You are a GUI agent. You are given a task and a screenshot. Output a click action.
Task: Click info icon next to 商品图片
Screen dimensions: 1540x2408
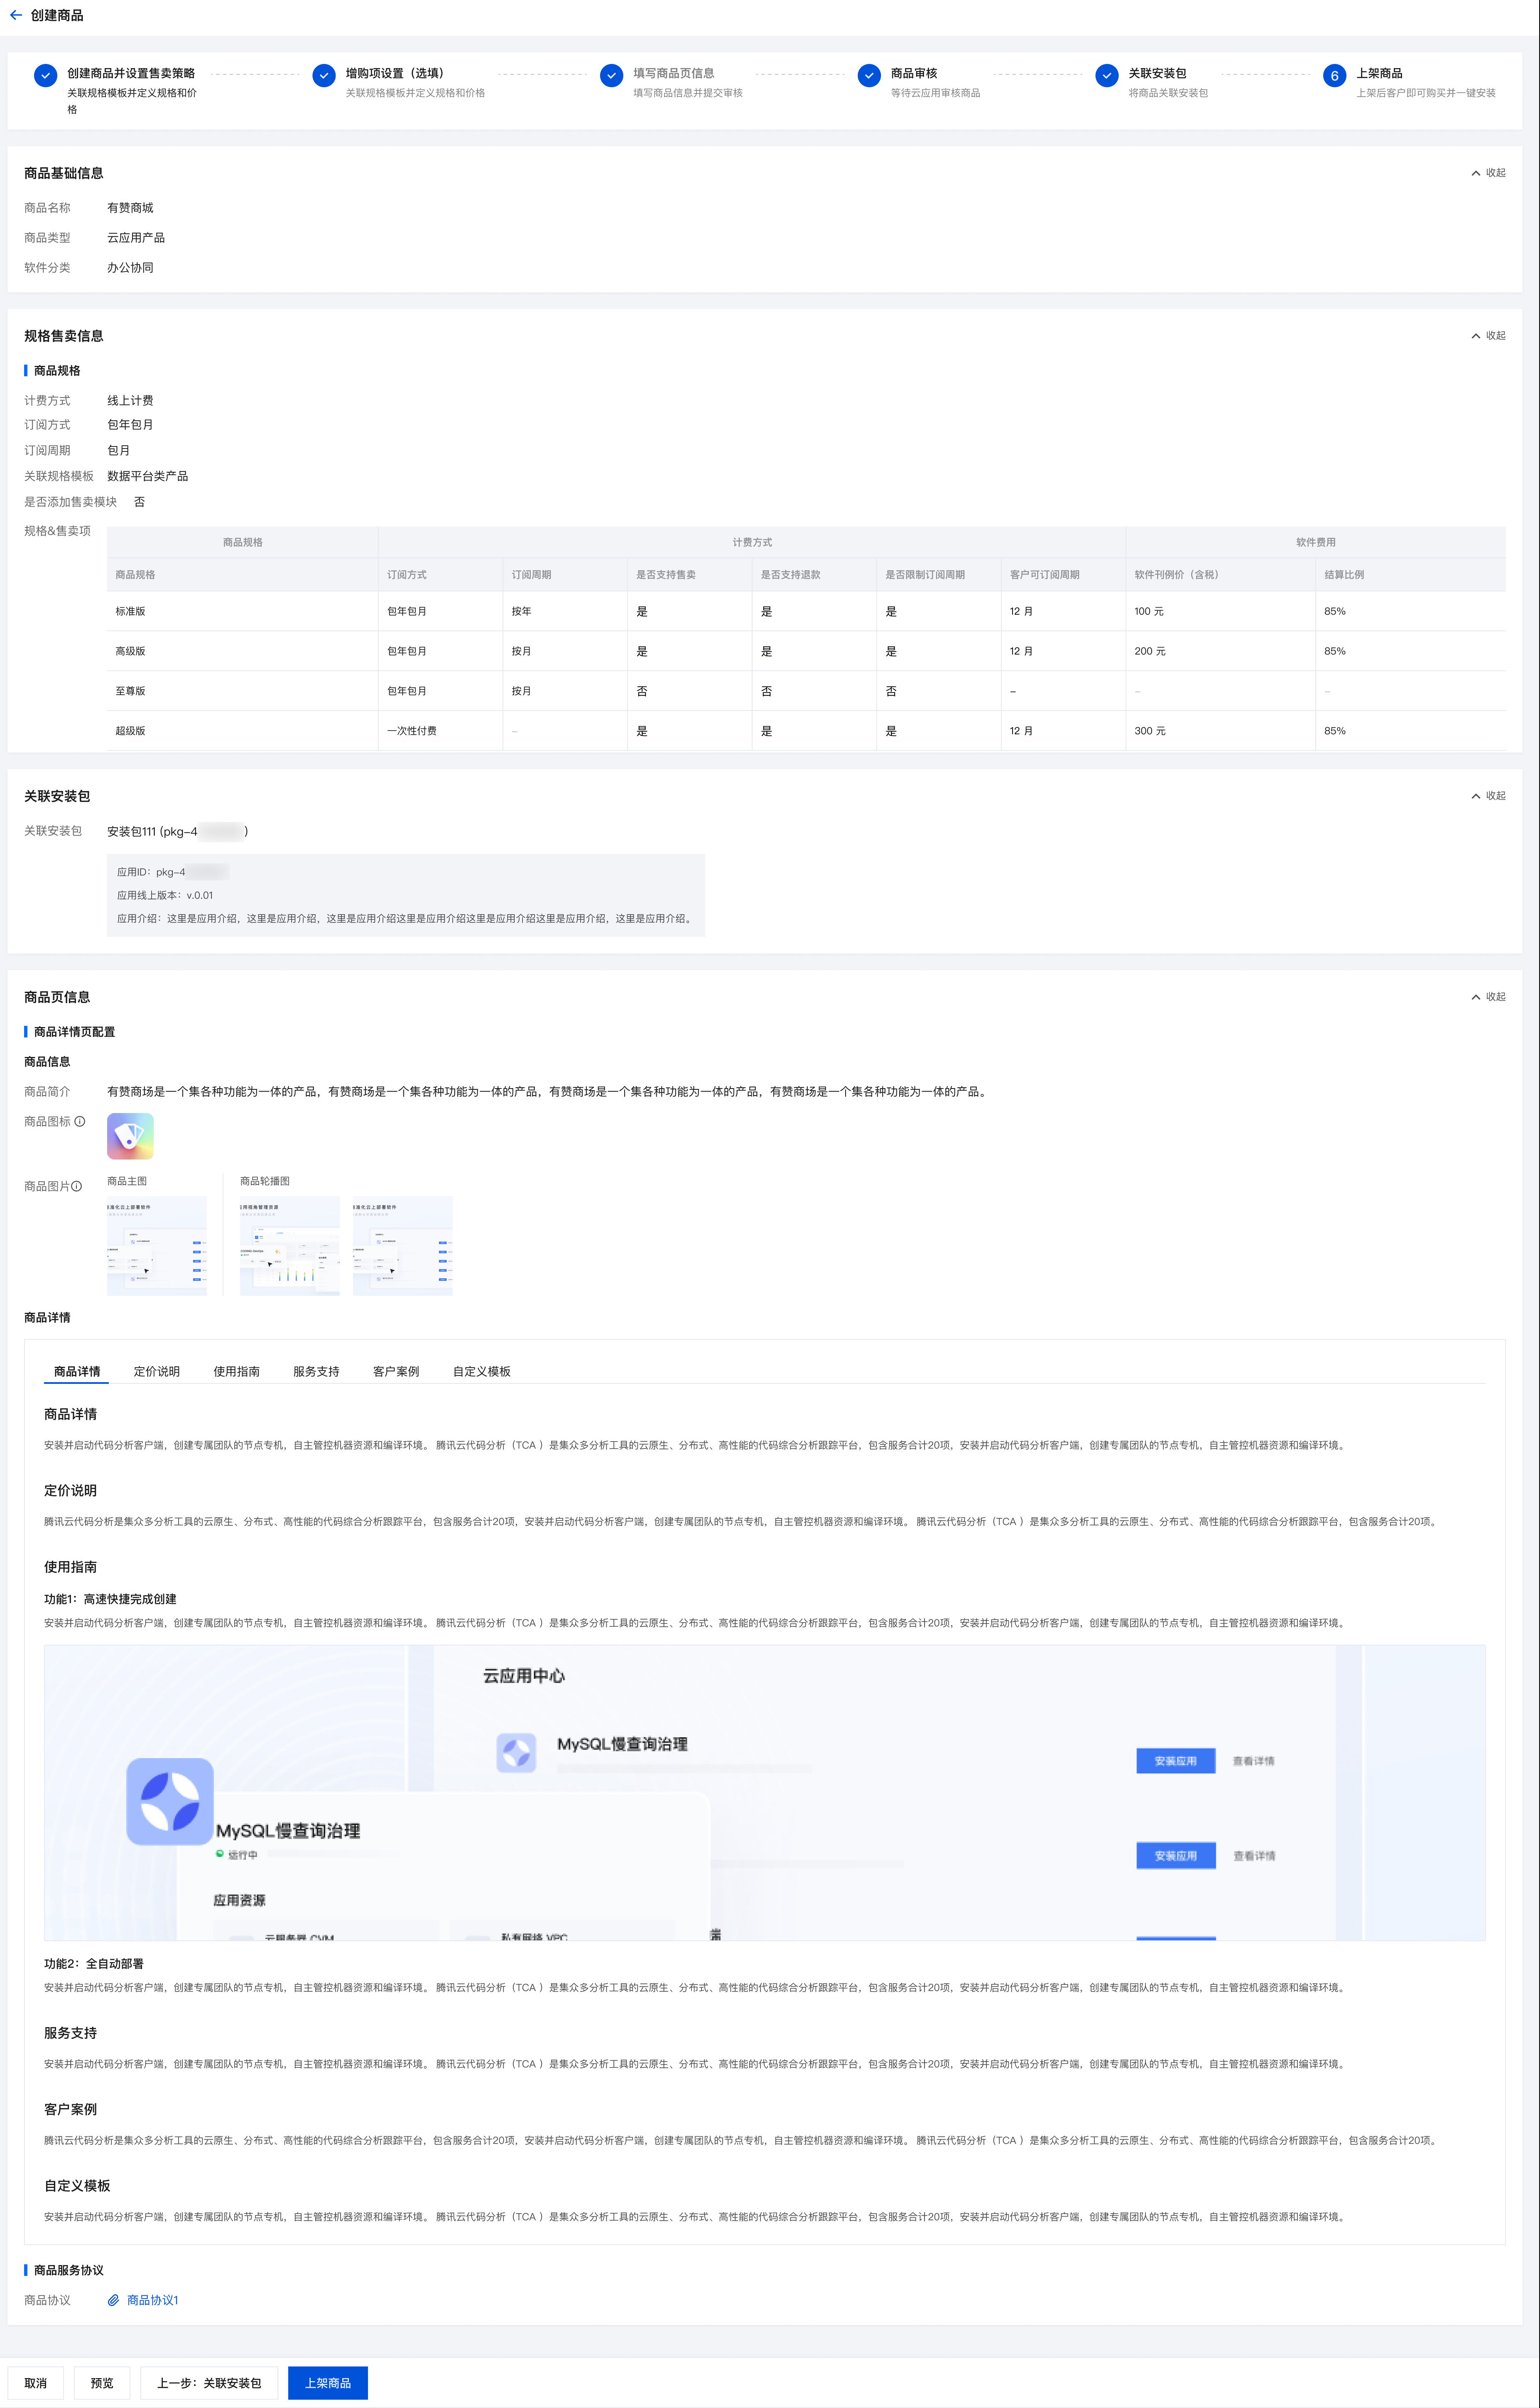point(77,1186)
